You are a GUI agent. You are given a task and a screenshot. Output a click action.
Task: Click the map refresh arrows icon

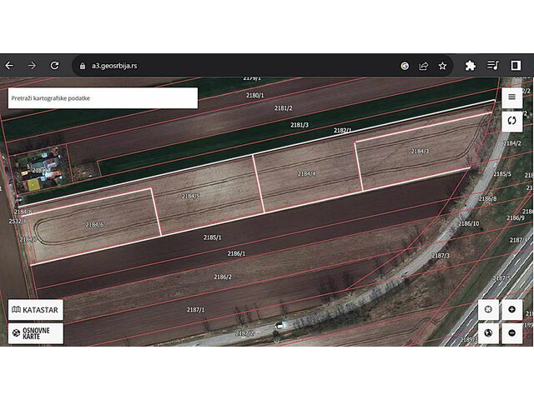click(x=511, y=122)
